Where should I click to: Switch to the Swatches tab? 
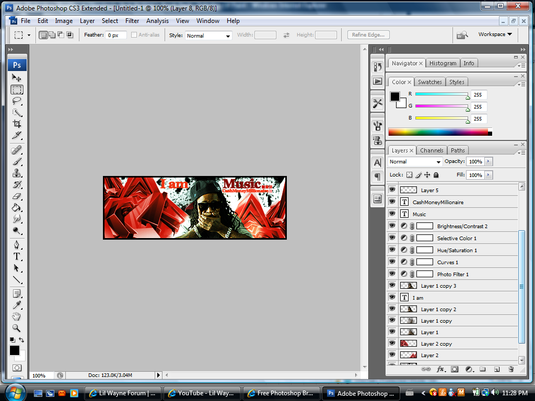430,82
